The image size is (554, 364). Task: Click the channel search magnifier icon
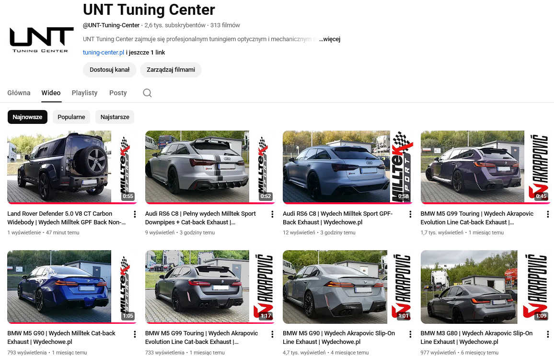coord(147,93)
